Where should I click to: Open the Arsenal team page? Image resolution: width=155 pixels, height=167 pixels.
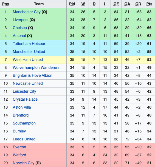click(x=19, y=36)
